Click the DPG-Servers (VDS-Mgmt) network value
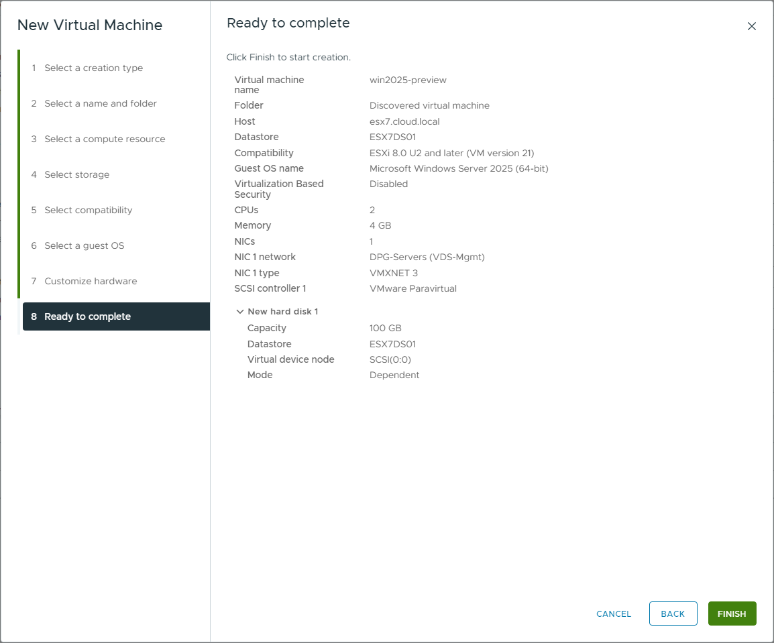This screenshot has height=643, width=774. coord(427,257)
